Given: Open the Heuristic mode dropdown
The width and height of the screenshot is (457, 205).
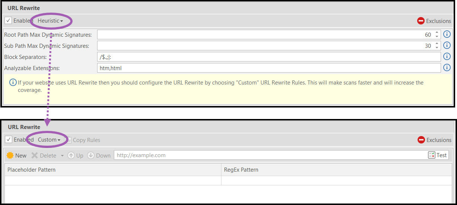Looking at the screenshot, I should [50, 21].
